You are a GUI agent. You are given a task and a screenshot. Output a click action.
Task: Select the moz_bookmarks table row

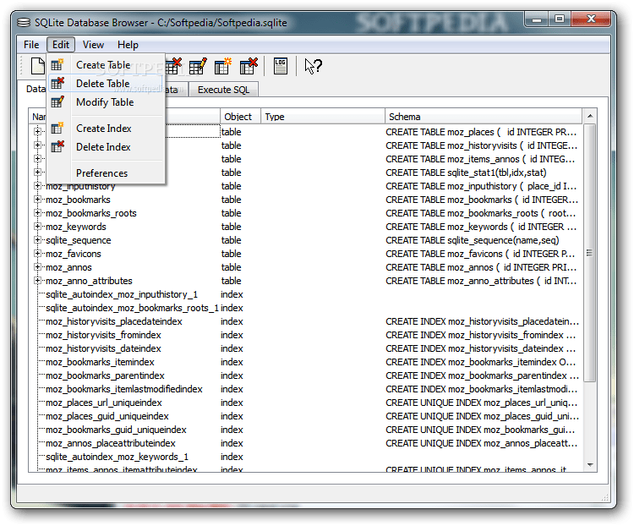(305, 200)
